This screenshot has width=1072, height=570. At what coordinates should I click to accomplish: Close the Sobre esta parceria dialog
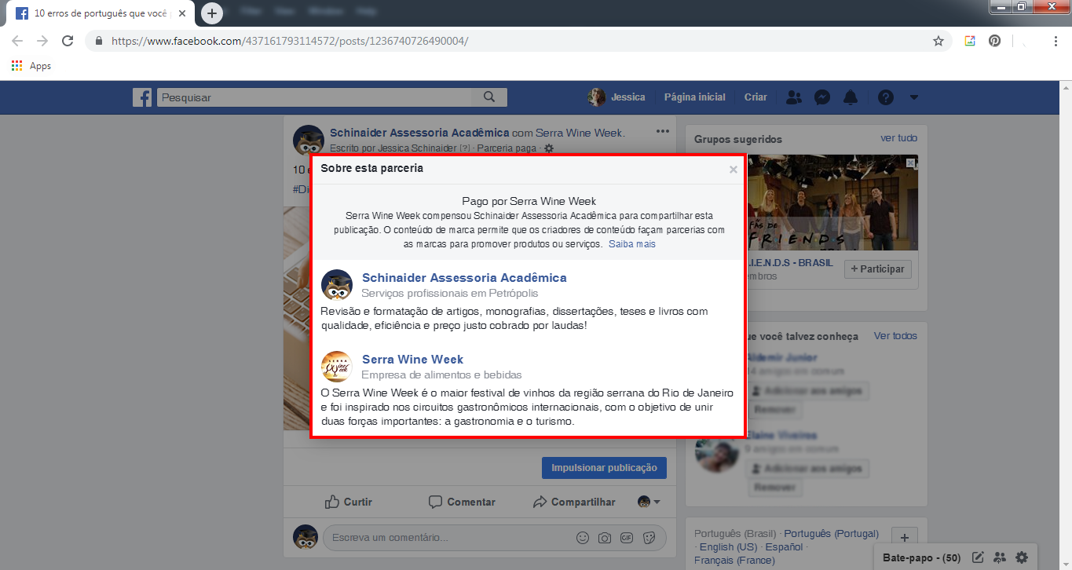(x=733, y=170)
